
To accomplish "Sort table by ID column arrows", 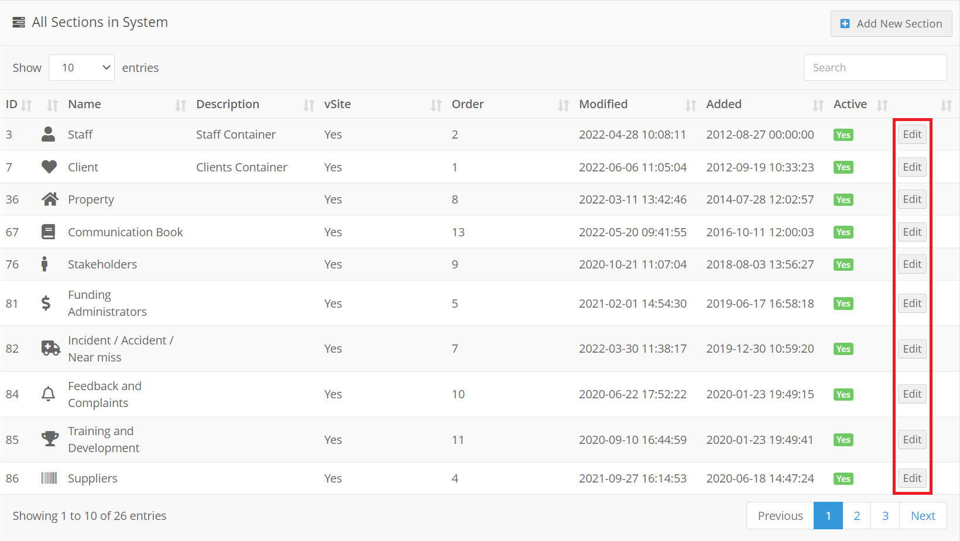I will [x=26, y=105].
